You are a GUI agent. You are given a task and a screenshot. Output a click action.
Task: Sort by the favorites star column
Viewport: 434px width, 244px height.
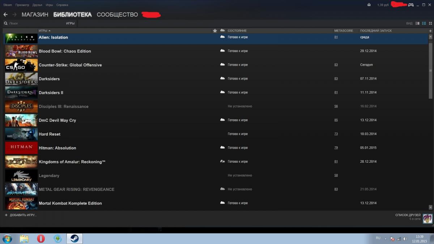tap(215, 31)
